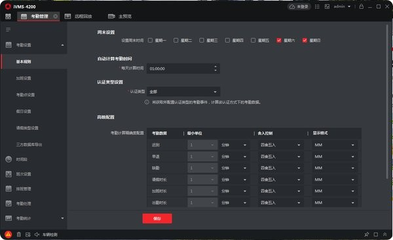Open the picture viewer icon in title bar
Image resolution: width=393 pixels, height=240 pixels.
327,7
